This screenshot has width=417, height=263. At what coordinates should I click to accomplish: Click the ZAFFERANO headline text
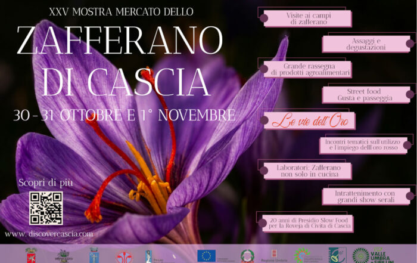tap(120, 40)
